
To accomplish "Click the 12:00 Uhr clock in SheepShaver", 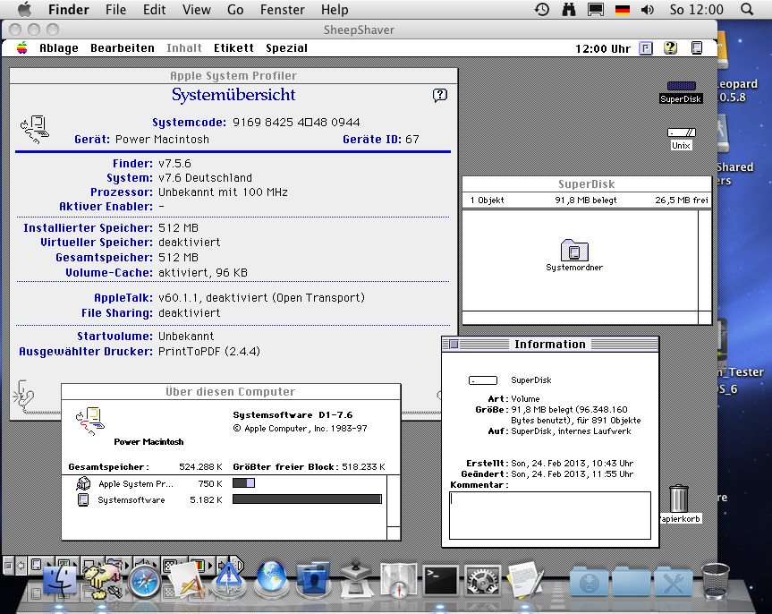I will pyautogui.click(x=603, y=48).
